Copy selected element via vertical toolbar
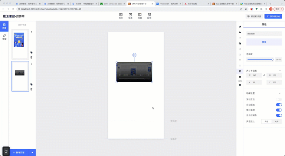 click(240, 43)
